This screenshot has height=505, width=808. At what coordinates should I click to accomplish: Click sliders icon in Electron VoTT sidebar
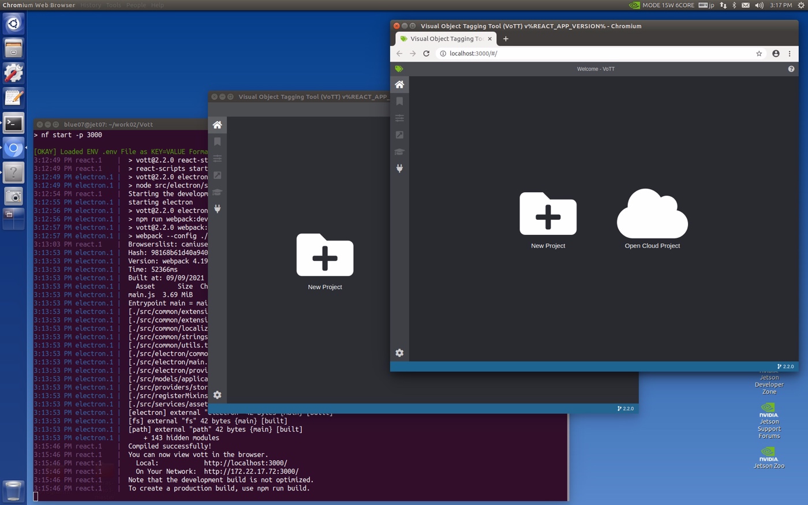click(x=218, y=159)
